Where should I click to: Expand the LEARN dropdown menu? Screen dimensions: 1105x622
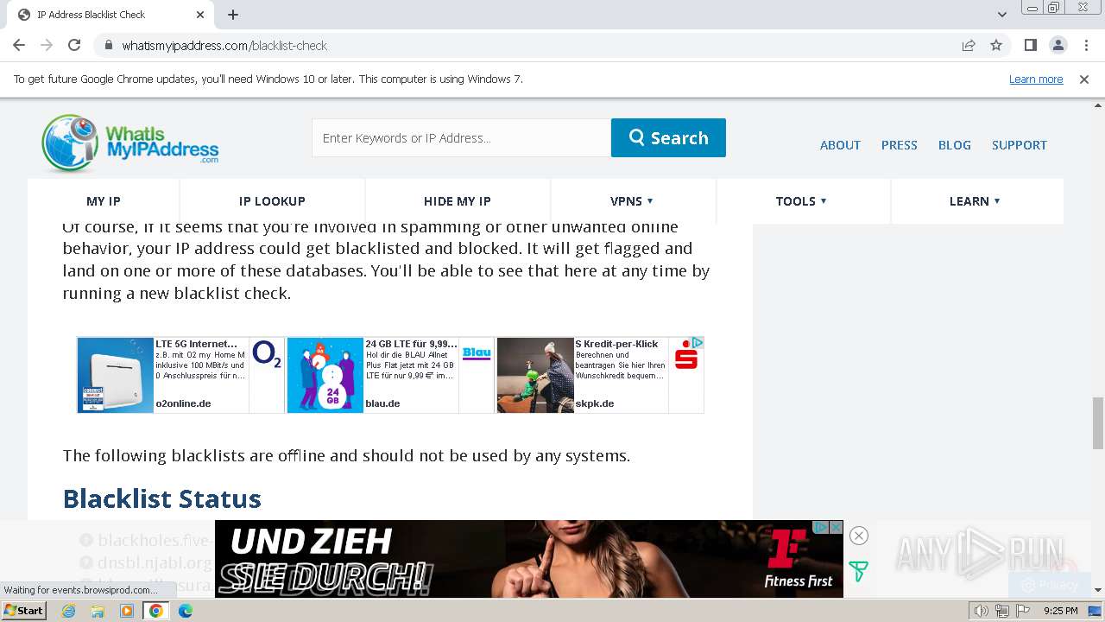(975, 201)
